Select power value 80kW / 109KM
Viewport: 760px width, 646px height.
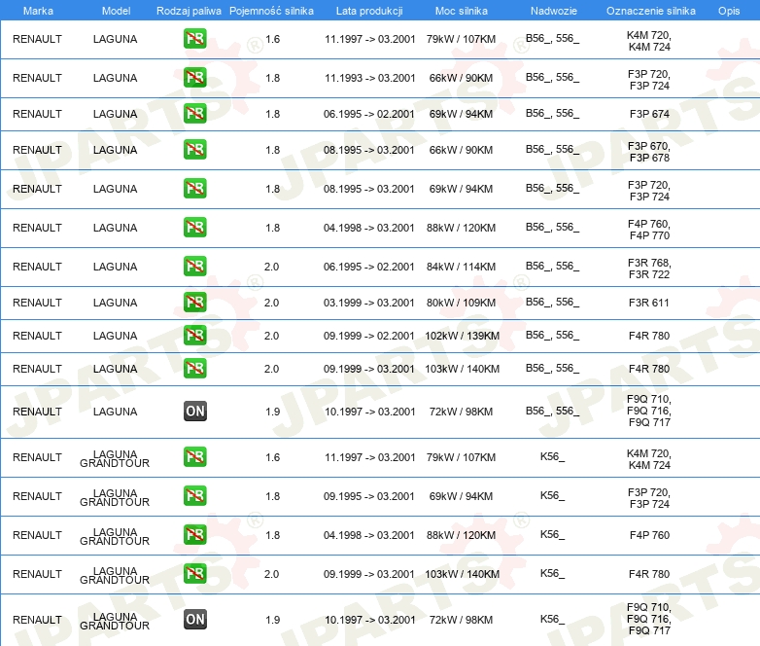click(461, 303)
